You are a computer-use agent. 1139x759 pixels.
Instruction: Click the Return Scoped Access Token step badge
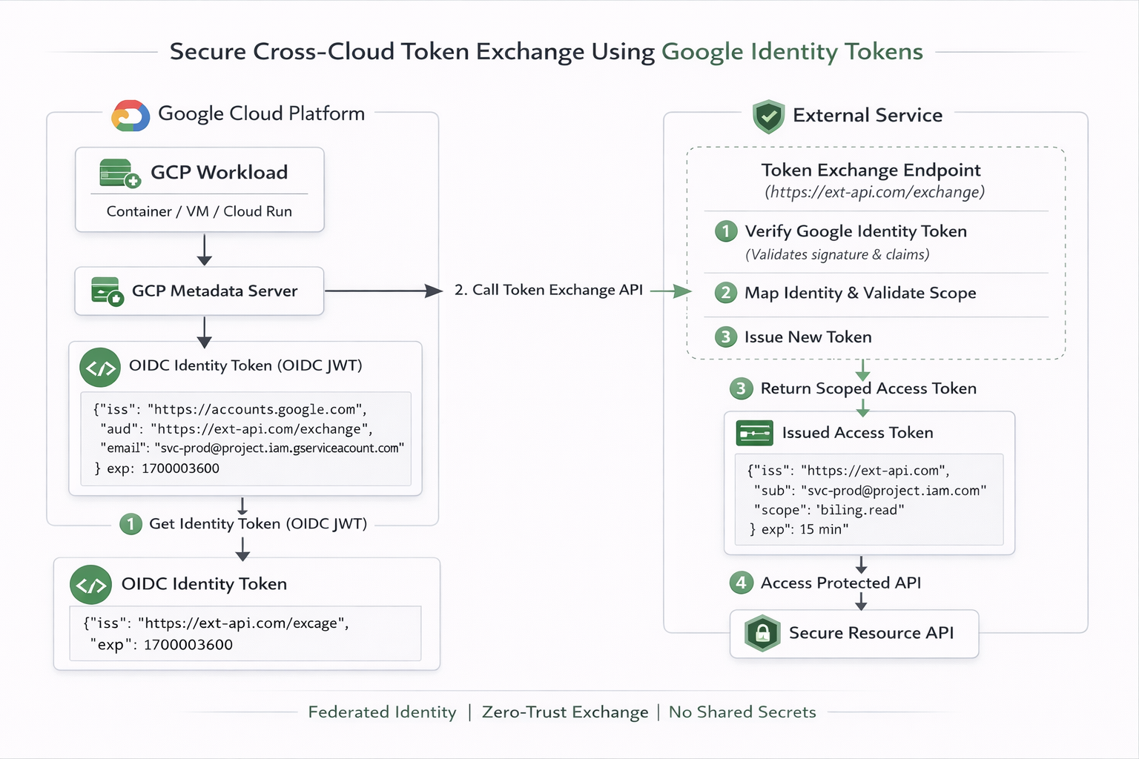(x=740, y=388)
